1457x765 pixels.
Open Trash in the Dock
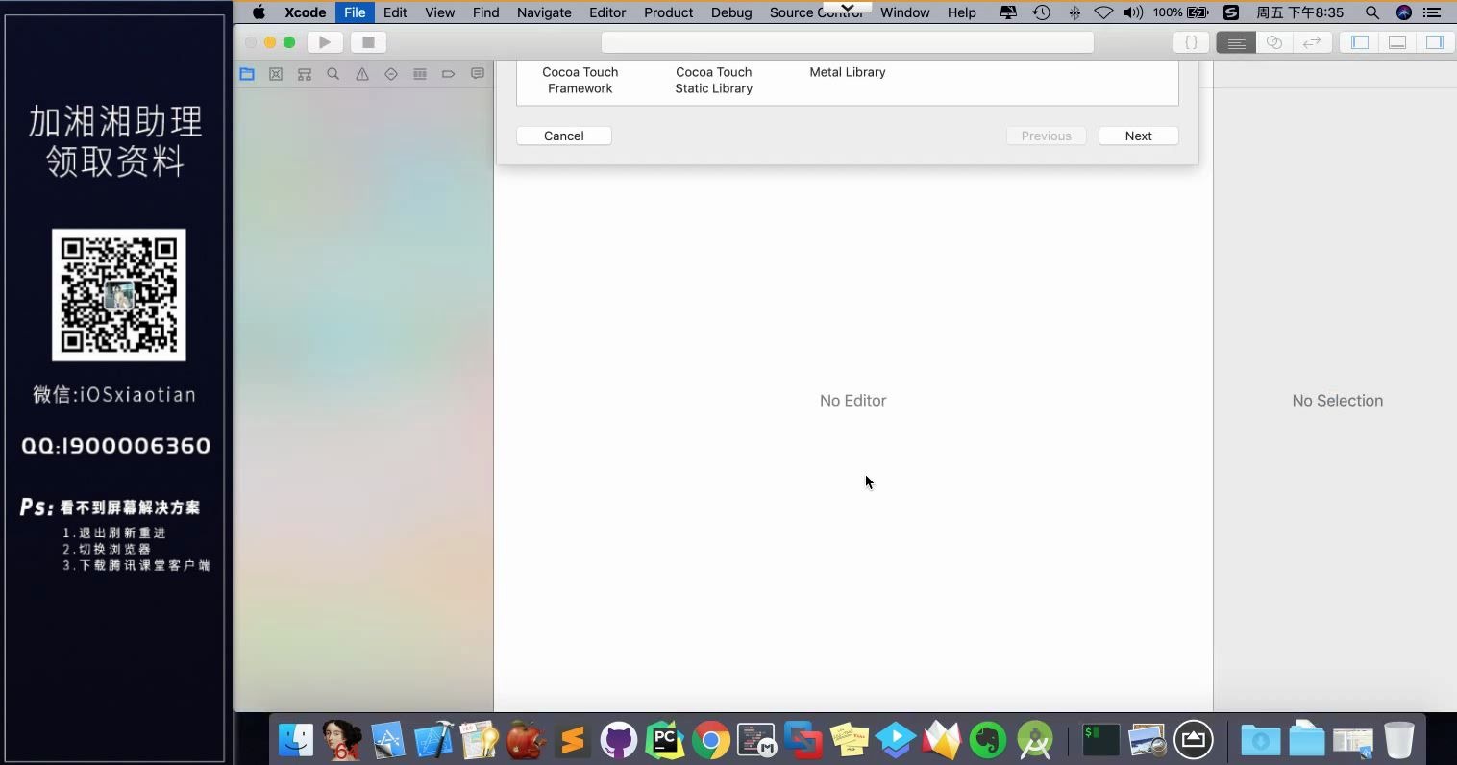pos(1399,740)
